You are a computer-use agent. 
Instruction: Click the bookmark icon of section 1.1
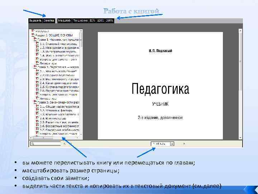tap(37, 43)
